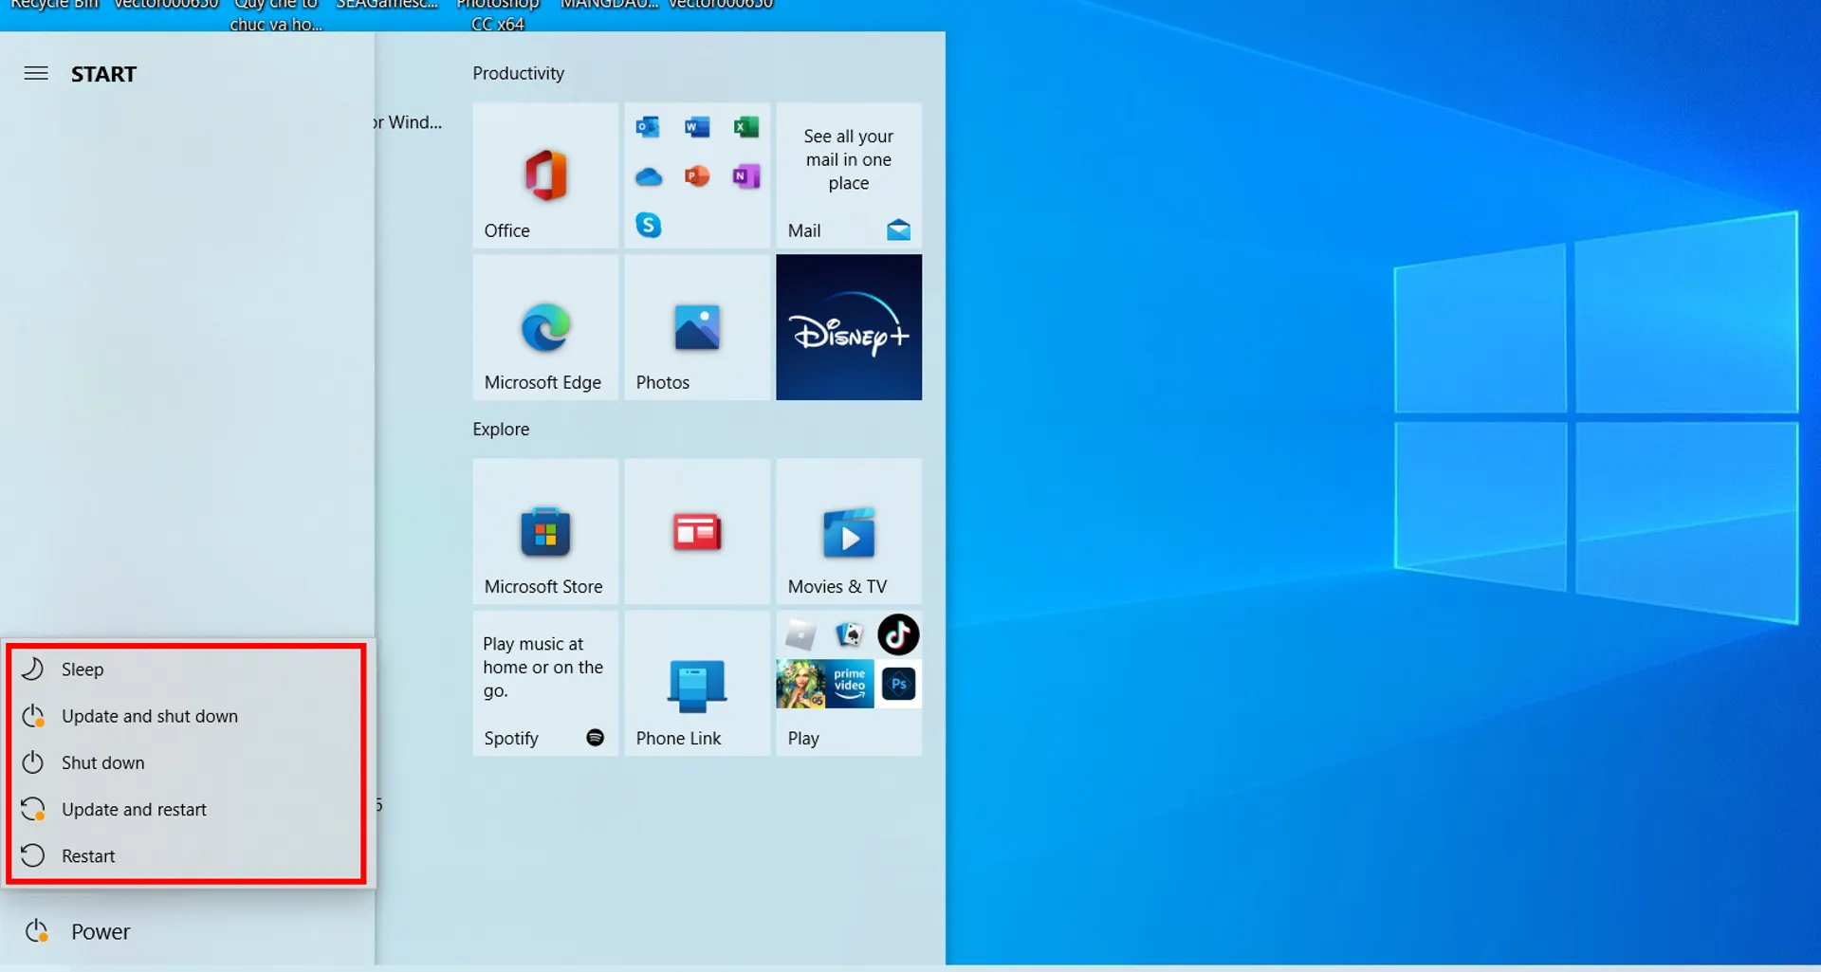Click the Play folder label
1821x972 pixels.
pos(802,738)
